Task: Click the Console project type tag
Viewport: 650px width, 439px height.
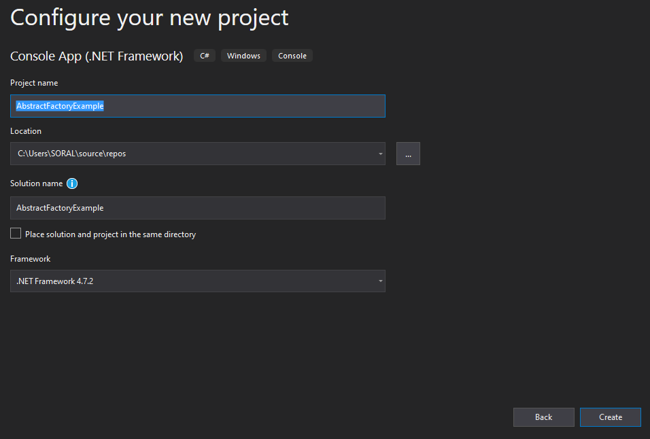Action: pyautogui.click(x=292, y=56)
